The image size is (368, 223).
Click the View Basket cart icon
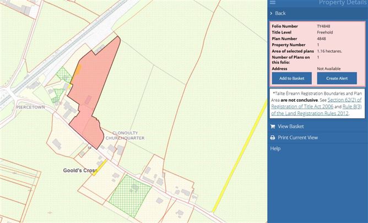(272, 126)
